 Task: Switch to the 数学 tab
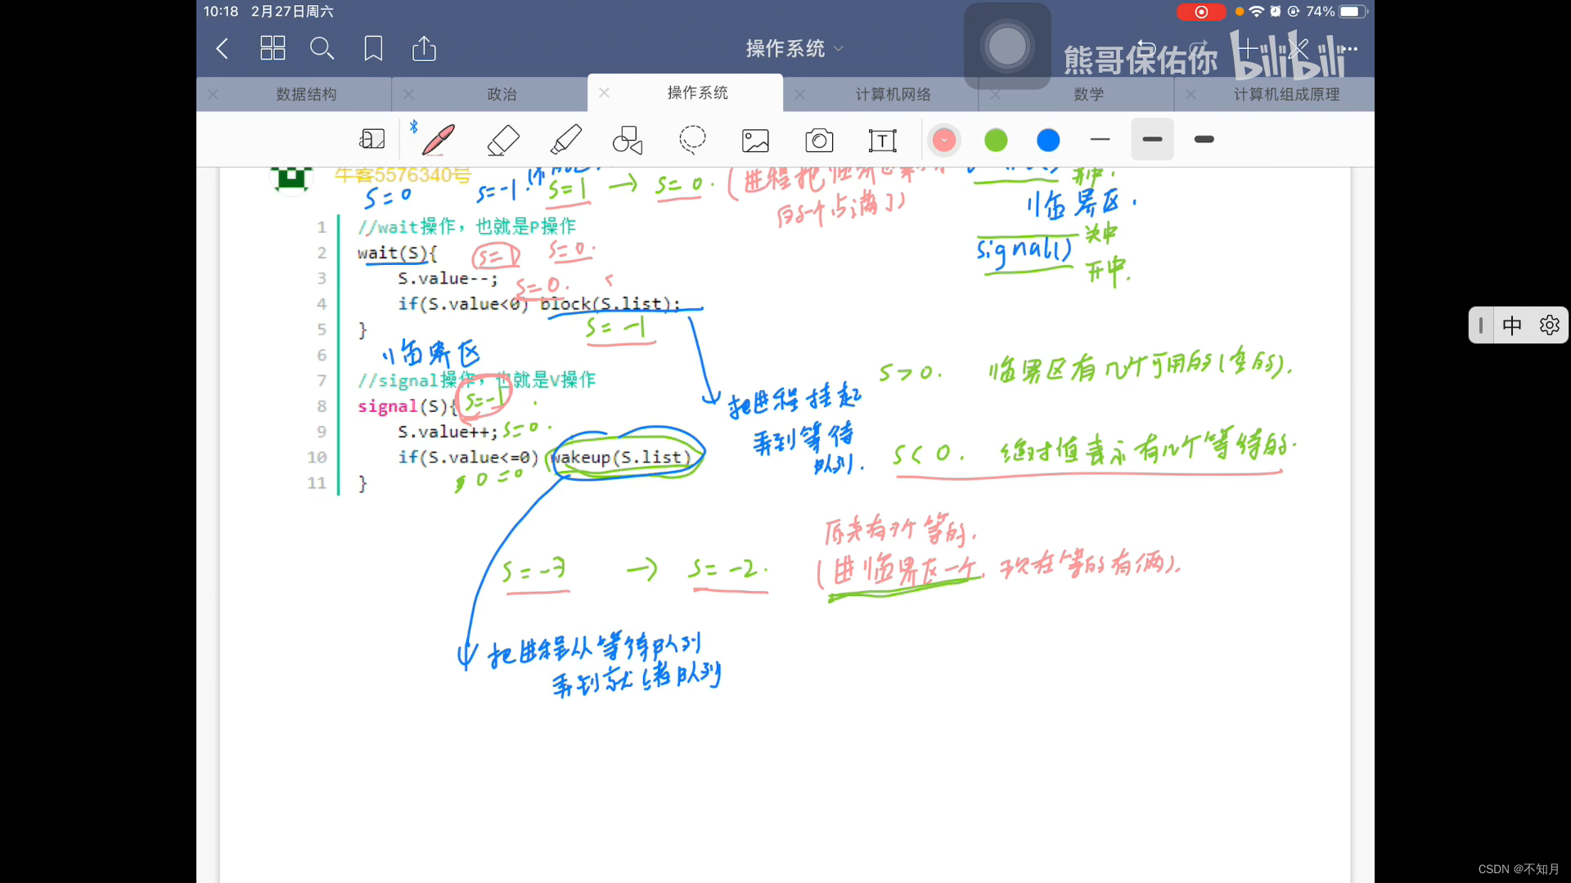[1088, 94]
